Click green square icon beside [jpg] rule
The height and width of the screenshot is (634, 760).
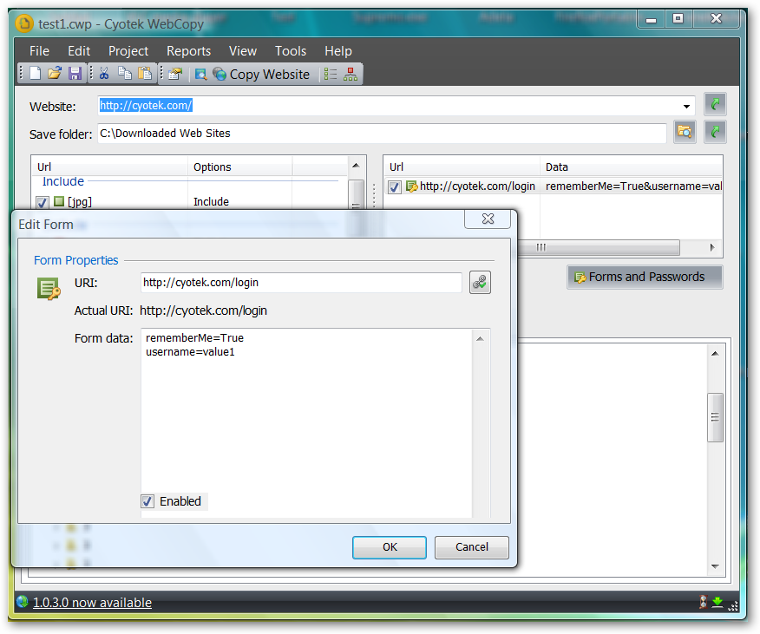(x=59, y=201)
